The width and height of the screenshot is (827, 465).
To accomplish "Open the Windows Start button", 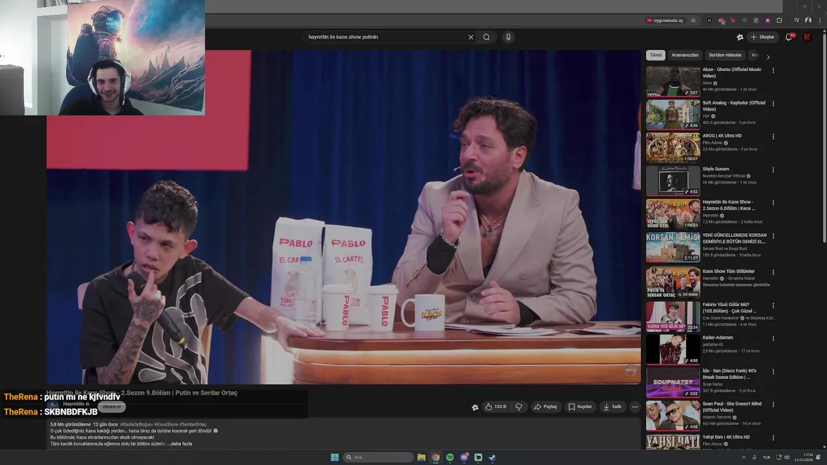I will pos(335,457).
